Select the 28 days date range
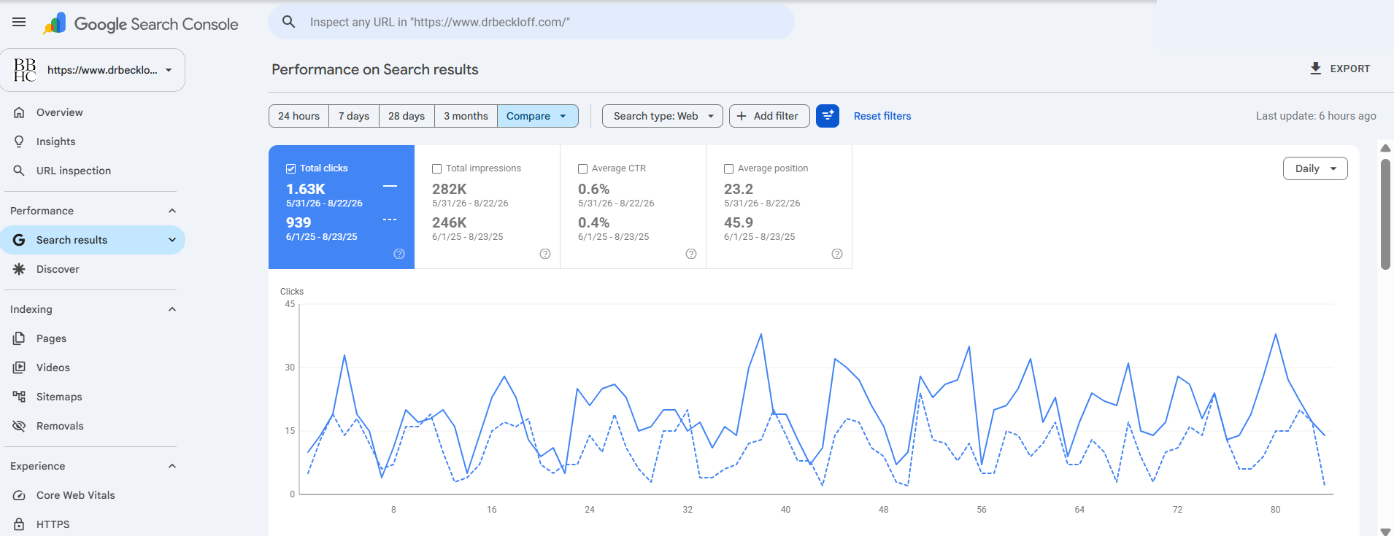The image size is (1394, 536). pyautogui.click(x=407, y=116)
